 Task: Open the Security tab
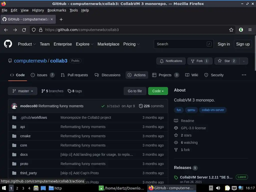(x=214, y=75)
